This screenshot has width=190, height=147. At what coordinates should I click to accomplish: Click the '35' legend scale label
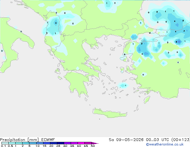coord(72,146)
